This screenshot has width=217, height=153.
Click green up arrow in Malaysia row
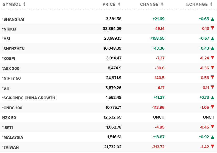[x=212, y=137]
